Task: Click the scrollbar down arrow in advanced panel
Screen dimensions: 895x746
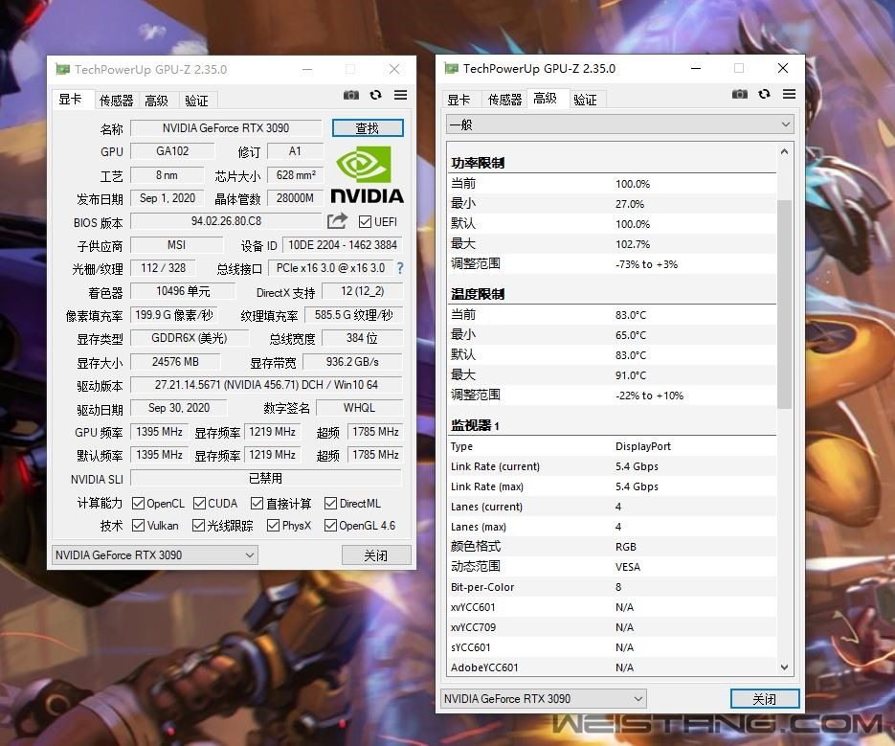Action: [x=785, y=667]
